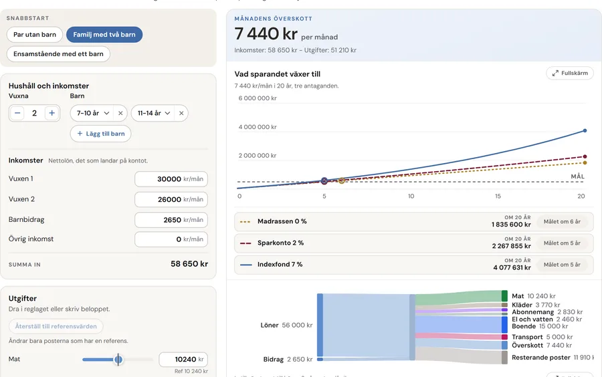Edit the Mat expense amount field
Image resolution: width=602 pixels, height=377 pixels.
183,360
